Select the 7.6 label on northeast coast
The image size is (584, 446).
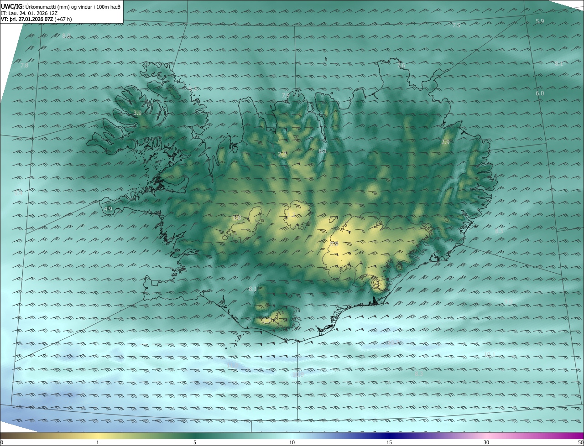pos(401,66)
